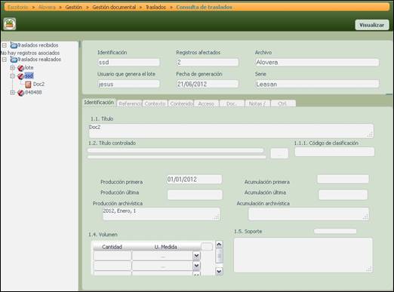Click the Traslados realizados folder icon
The image size is (394, 292).
coord(14,60)
